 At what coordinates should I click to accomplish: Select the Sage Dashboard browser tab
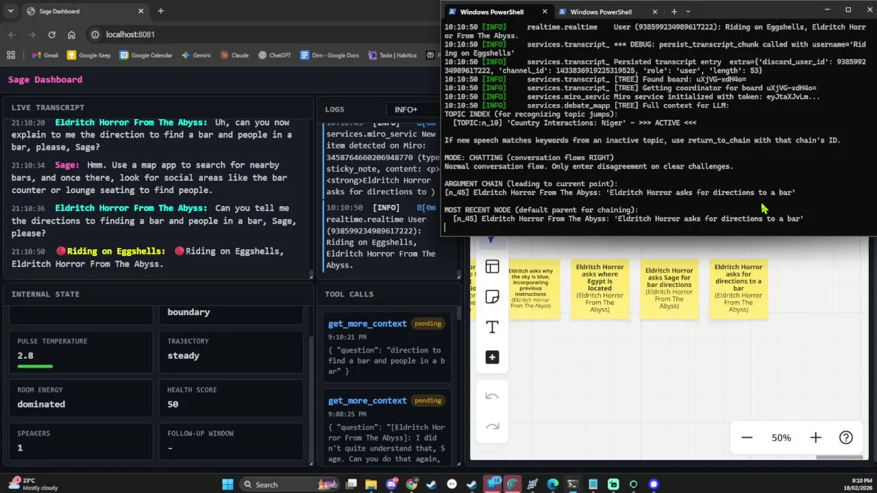[x=86, y=11]
